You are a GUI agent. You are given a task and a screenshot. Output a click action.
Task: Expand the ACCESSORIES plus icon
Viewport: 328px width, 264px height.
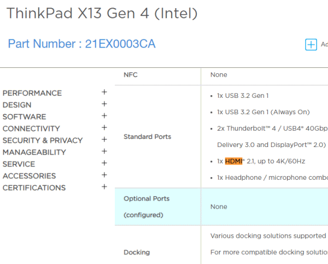tap(104, 175)
